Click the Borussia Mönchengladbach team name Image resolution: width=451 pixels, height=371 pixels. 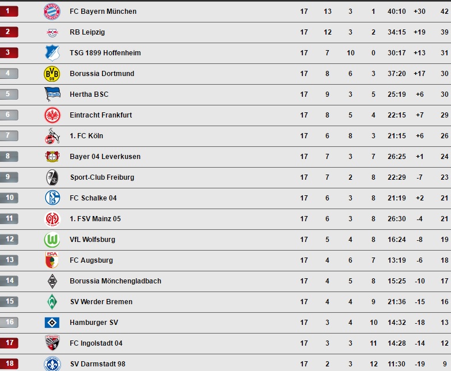point(115,281)
